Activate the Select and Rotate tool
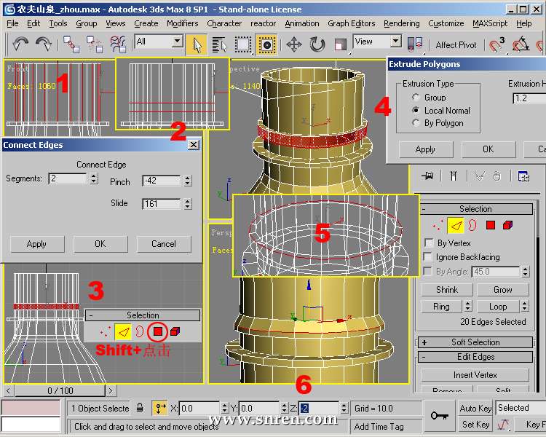Image resolution: width=546 pixels, height=437 pixels. (317, 44)
